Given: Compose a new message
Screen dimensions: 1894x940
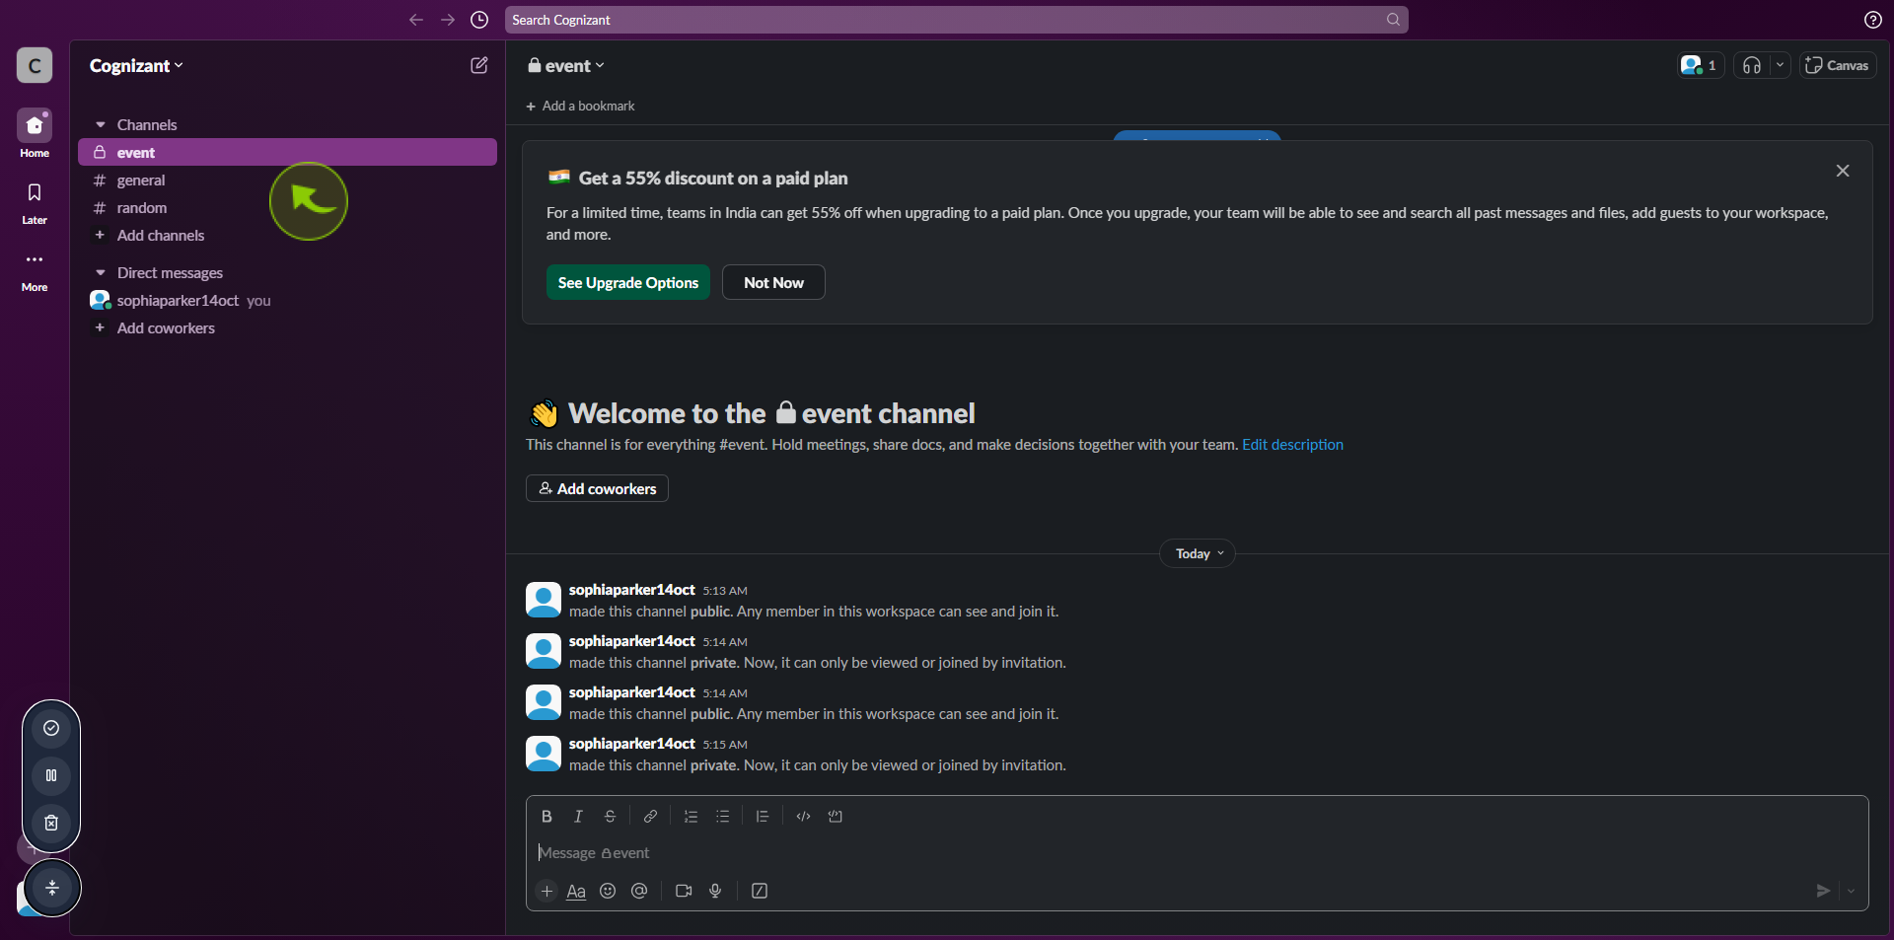Looking at the screenshot, I should click(479, 66).
